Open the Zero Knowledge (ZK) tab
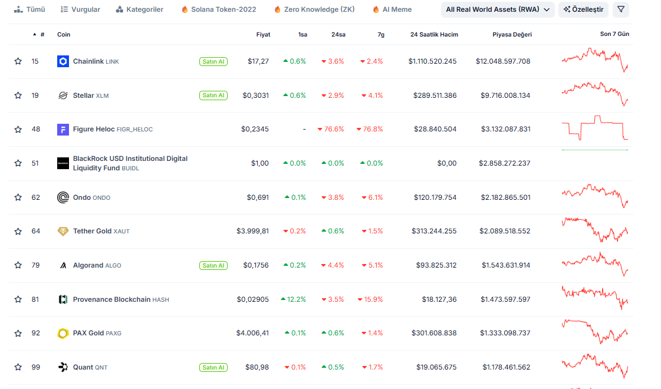The height and width of the screenshot is (389, 661). point(314,9)
